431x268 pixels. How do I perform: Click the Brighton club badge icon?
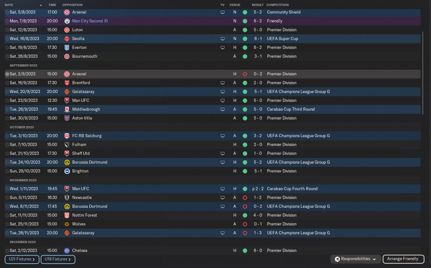point(67,171)
